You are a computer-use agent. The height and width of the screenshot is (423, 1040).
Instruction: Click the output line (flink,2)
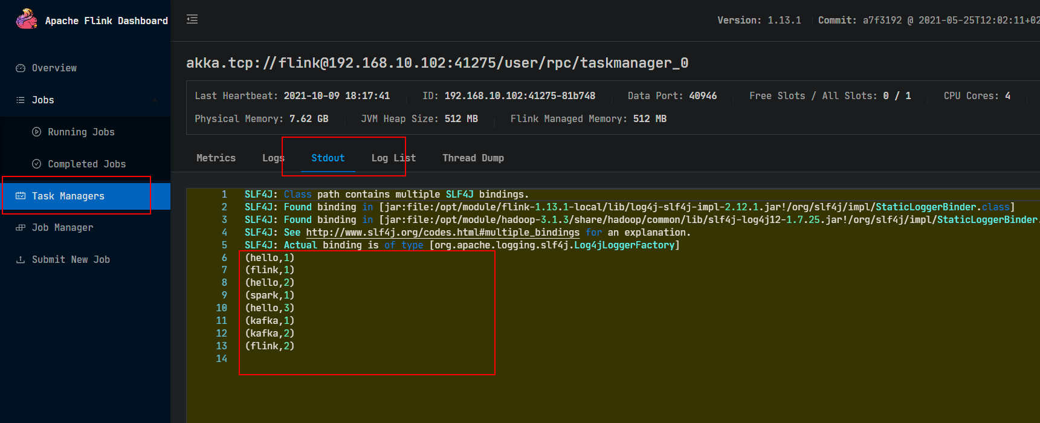point(270,346)
